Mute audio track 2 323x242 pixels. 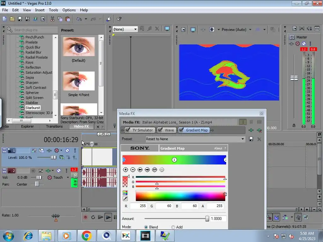pyautogui.click(x=59, y=170)
